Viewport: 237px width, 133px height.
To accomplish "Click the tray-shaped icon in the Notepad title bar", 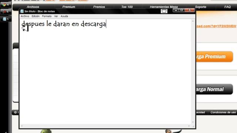I will click(x=164, y=11).
